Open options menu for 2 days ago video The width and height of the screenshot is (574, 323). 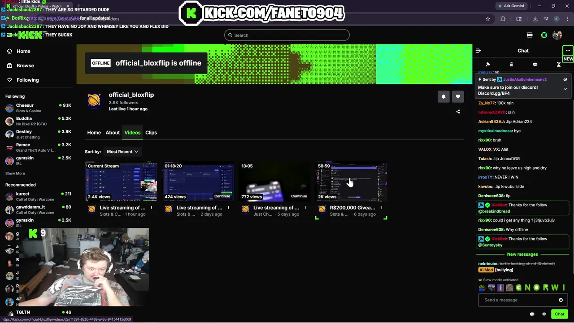point(228,208)
